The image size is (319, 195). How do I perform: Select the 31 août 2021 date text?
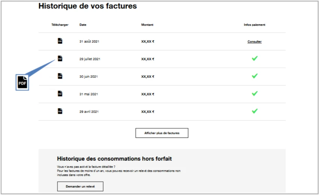(x=89, y=41)
